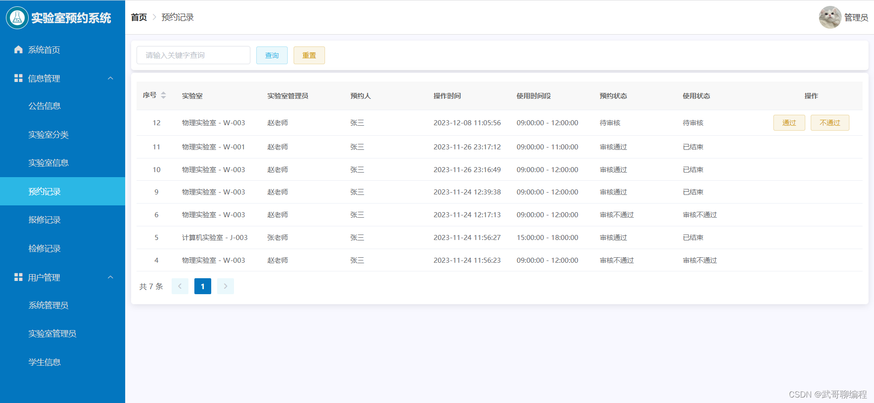Screen dimensions: 874x403
Task: Click the 共 7 条 total count
Action: pyautogui.click(x=151, y=286)
